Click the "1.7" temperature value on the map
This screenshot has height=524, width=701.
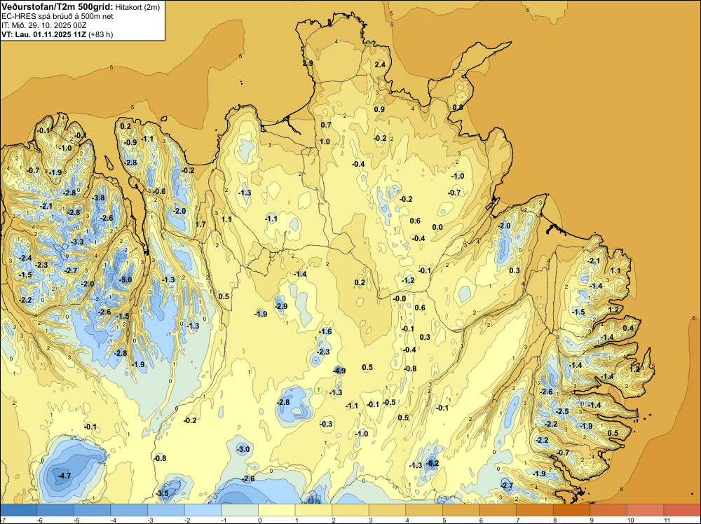pos(200,224)
